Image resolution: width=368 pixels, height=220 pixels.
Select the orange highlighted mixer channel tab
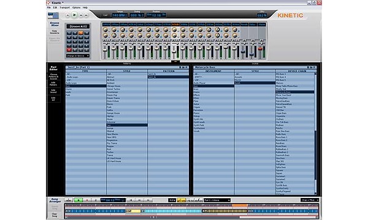pyautogui.click(x=175, y=24)
